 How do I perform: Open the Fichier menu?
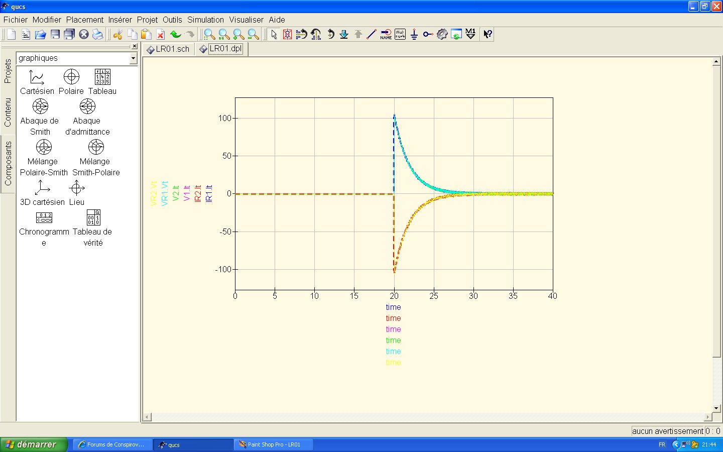click(x=16, y=20)
